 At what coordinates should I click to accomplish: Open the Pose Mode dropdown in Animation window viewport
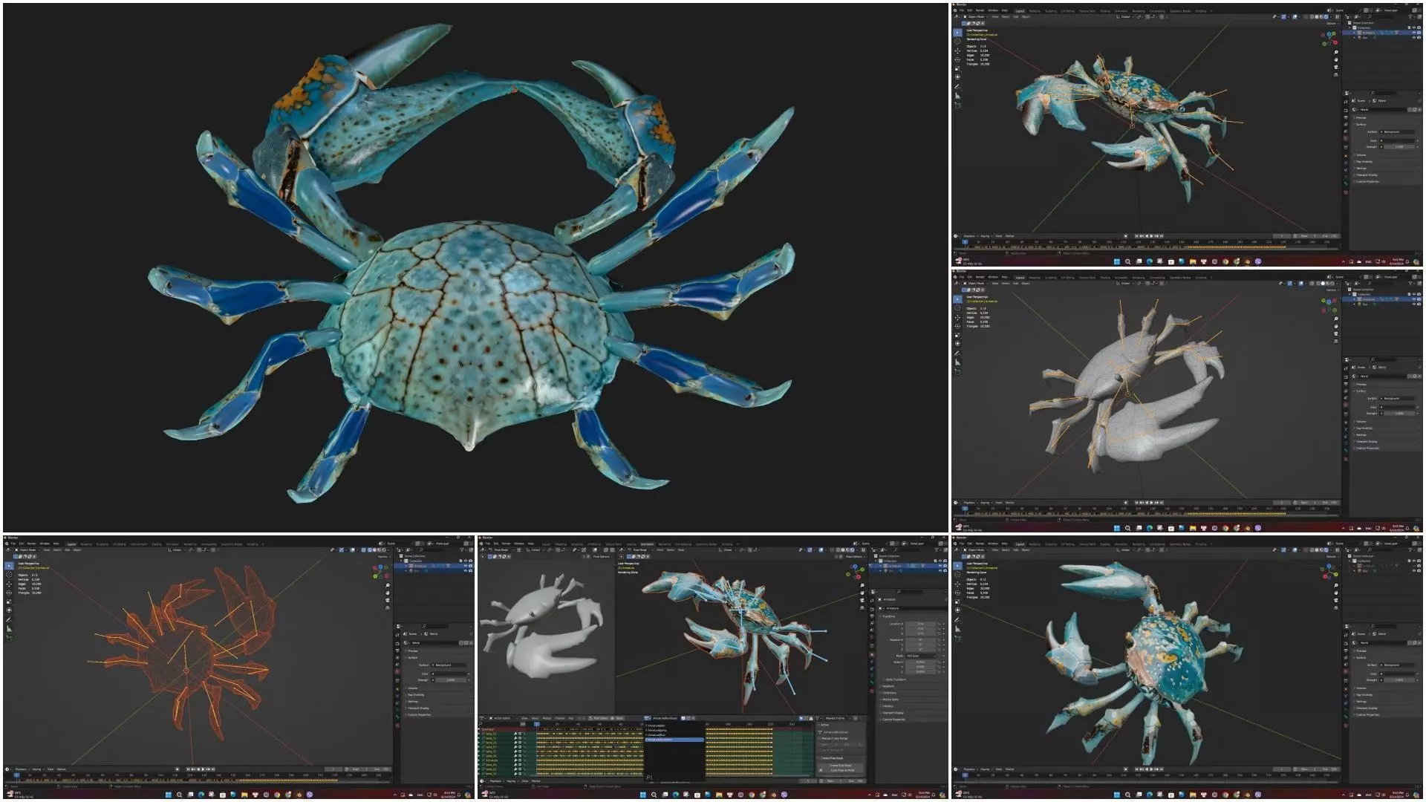[x=640, y=550]
